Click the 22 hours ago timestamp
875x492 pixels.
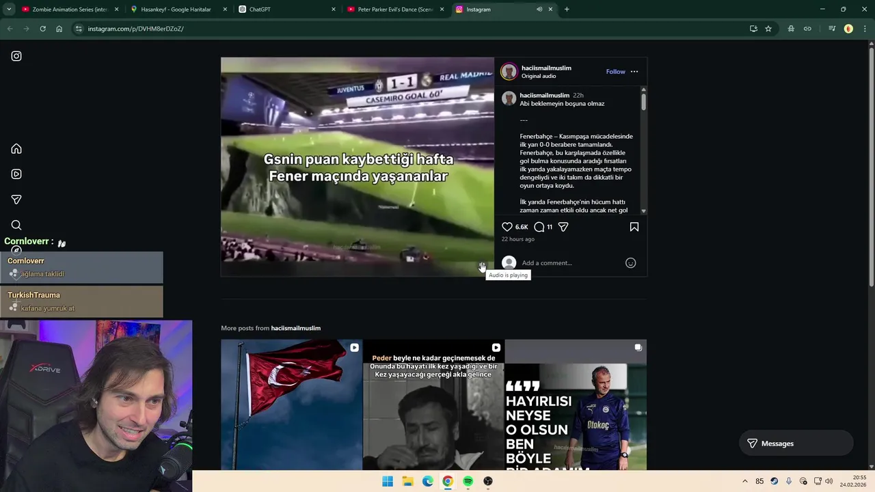click(518, 239)
